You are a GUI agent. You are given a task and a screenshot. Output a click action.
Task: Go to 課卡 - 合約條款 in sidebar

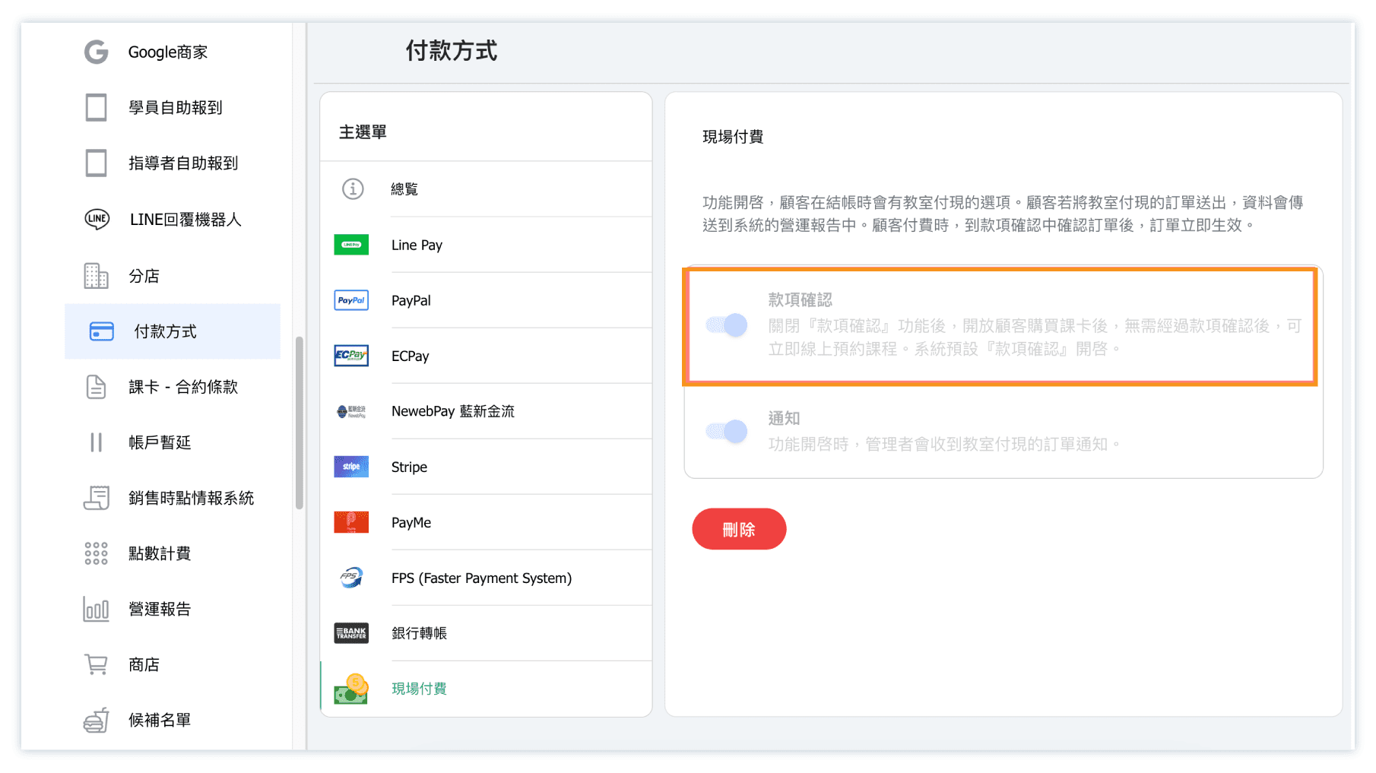(x=182, y=387)
